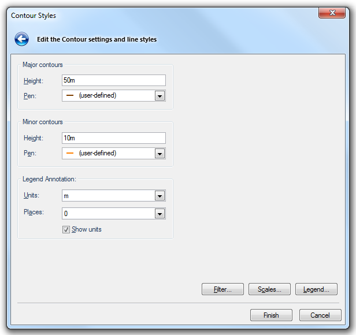Click the brown major pen line swatch
The image size is (356, 335).
point(70,95)
